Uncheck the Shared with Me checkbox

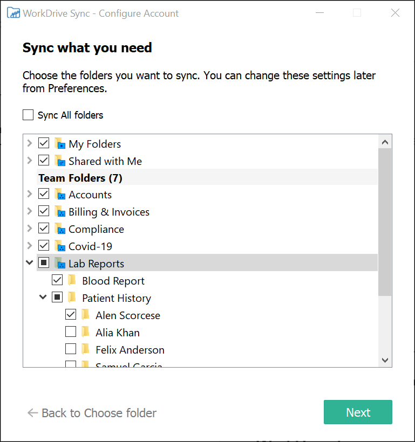pyautogui.click(x=44, y=160)
